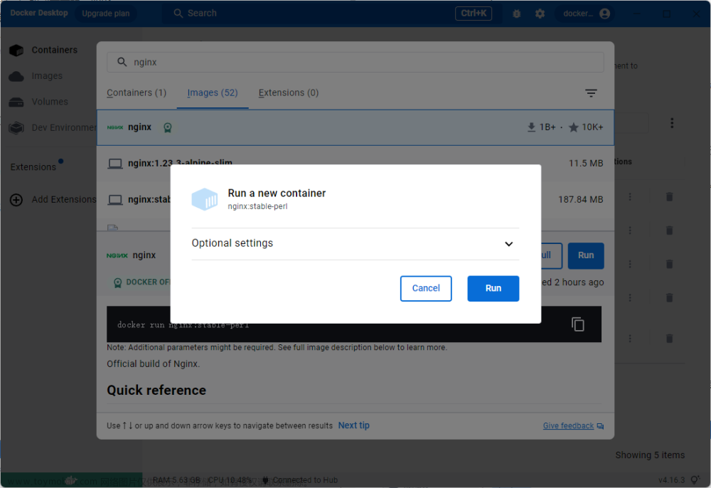Click the local image icon for the 187.84 MB result
This screenshot has height=488, width=711.
pos(114,200)
